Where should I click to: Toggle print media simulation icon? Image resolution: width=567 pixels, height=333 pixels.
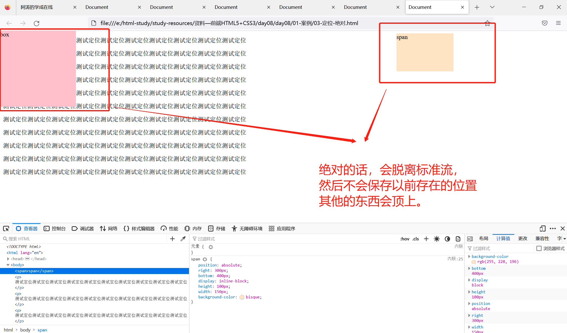click(x=458, y=239)
